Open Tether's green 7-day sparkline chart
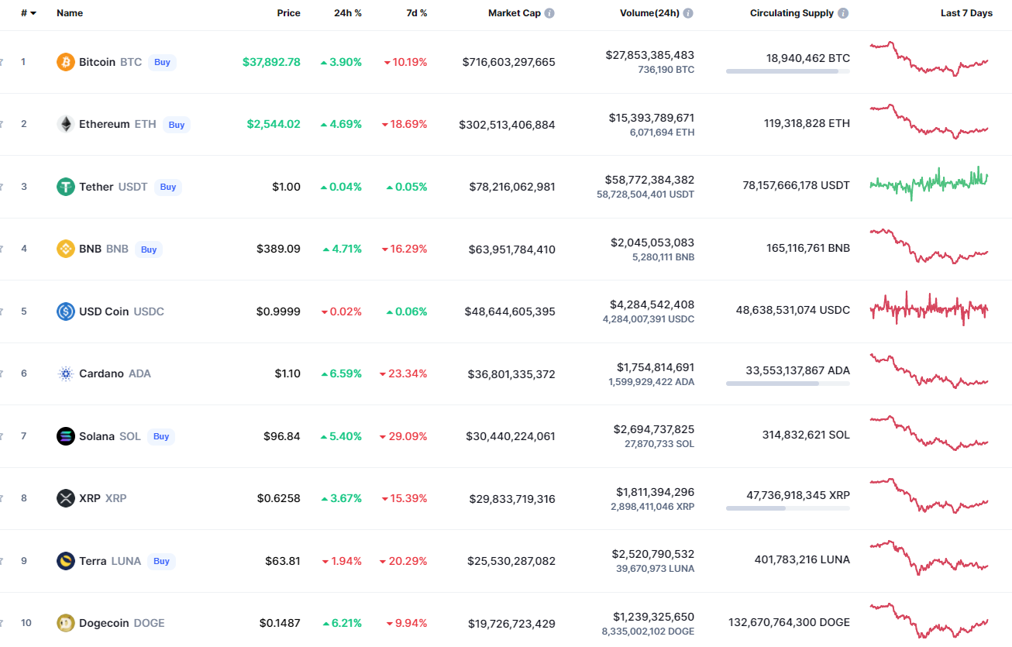This screenshot has height=647, width=1012. coord(928,183)
